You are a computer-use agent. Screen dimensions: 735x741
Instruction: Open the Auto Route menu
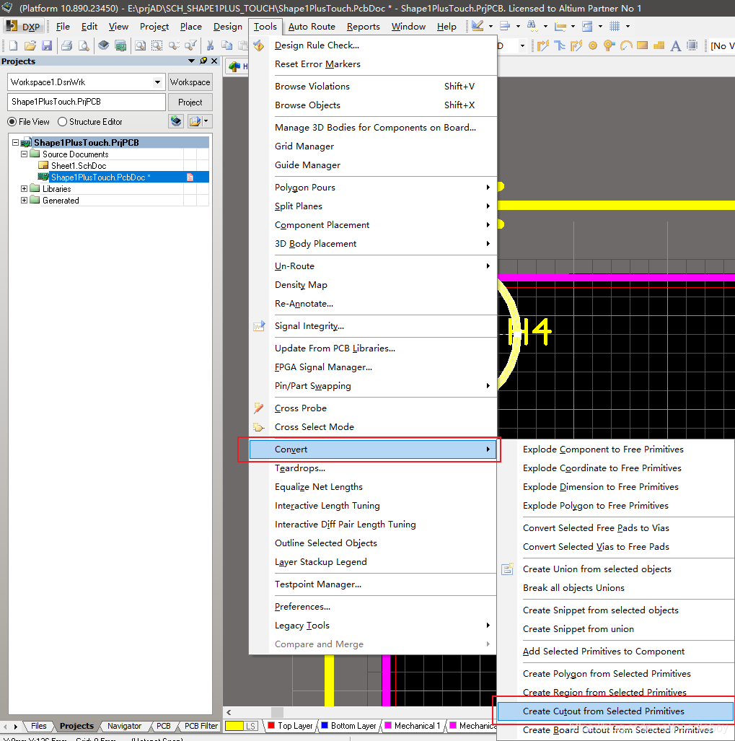coord(312,27)
